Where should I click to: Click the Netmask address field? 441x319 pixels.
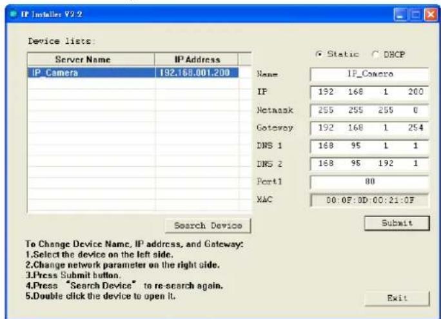369,110
